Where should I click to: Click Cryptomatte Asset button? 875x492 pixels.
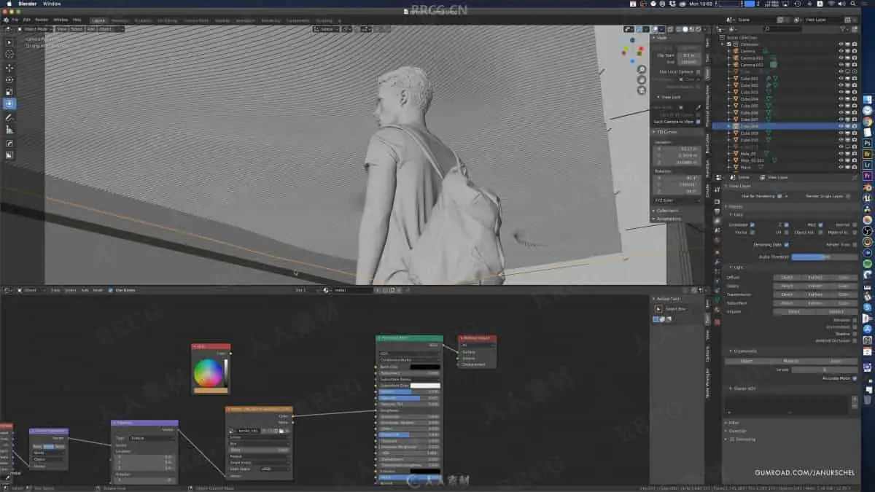(836, 361)
